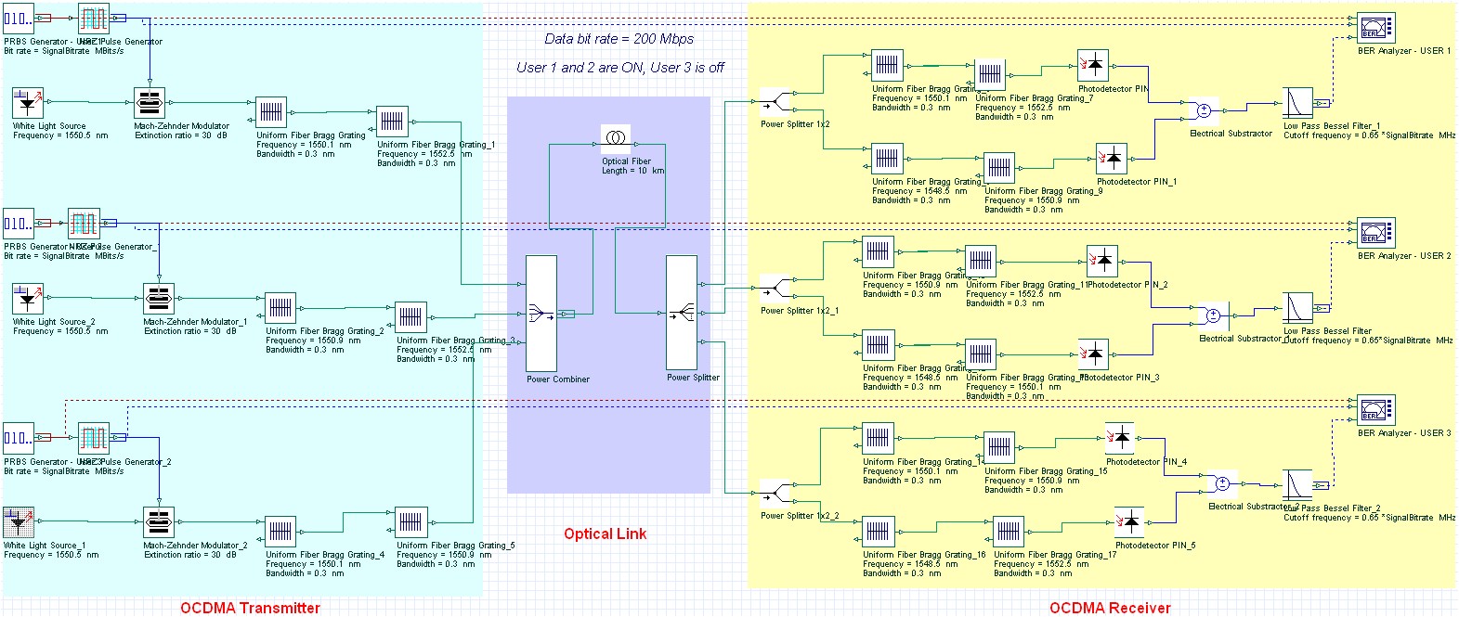Select the OCDMA Receiver text label

tap(1110, 608)
